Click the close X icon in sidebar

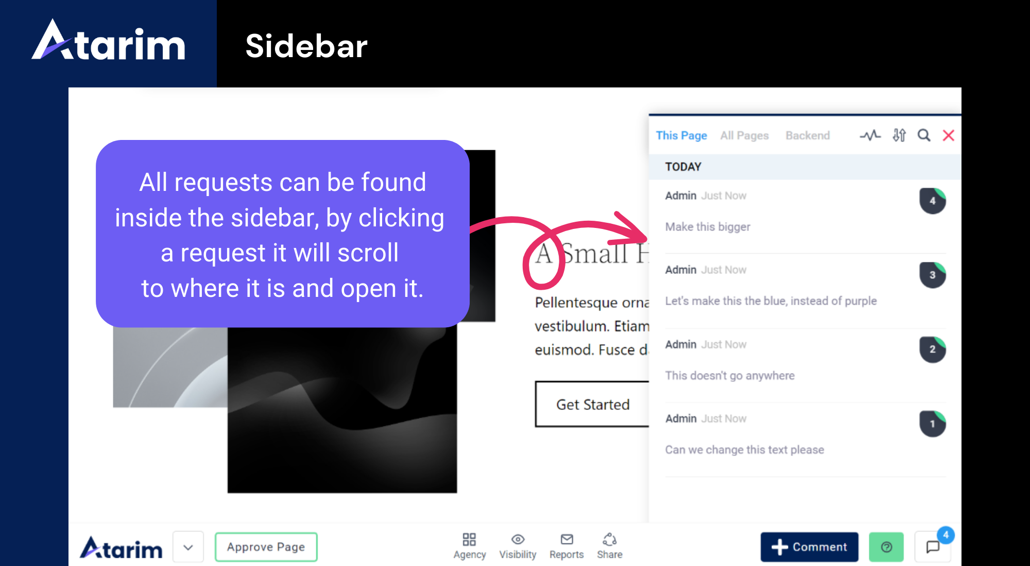point(949,136)
